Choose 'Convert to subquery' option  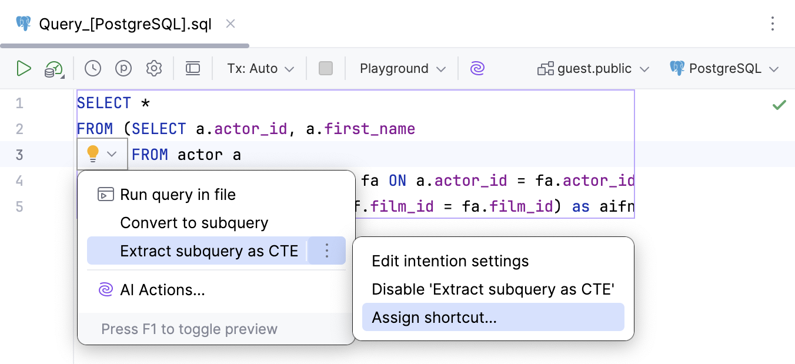(x=194, y=223)
